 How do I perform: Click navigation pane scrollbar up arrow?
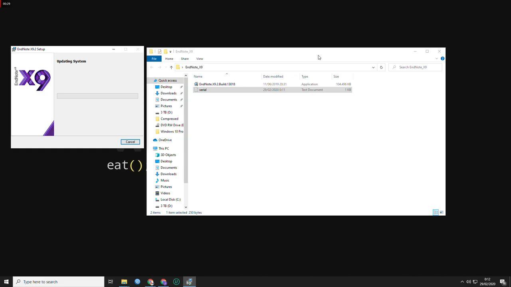point(186,75)
